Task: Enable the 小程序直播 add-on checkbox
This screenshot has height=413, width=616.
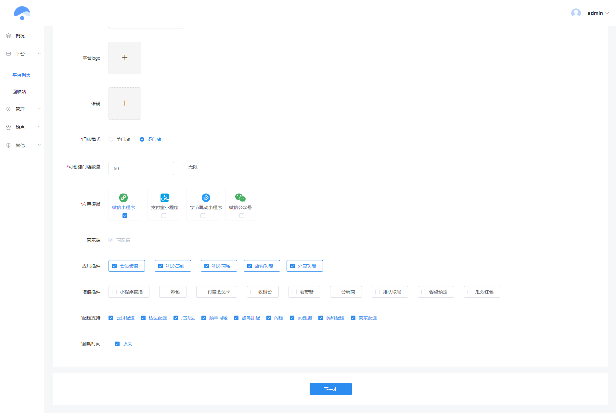Action: [x=114, y=292]
